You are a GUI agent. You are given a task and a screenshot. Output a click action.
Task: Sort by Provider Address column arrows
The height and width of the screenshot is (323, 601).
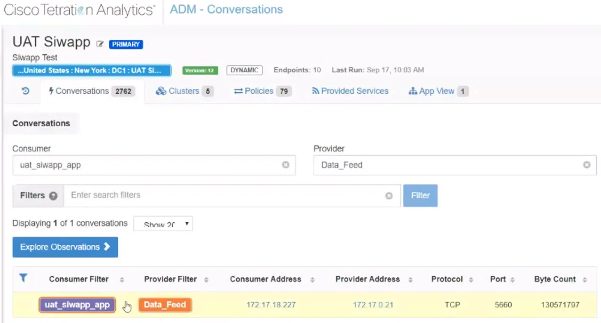[x=410, y=280]
